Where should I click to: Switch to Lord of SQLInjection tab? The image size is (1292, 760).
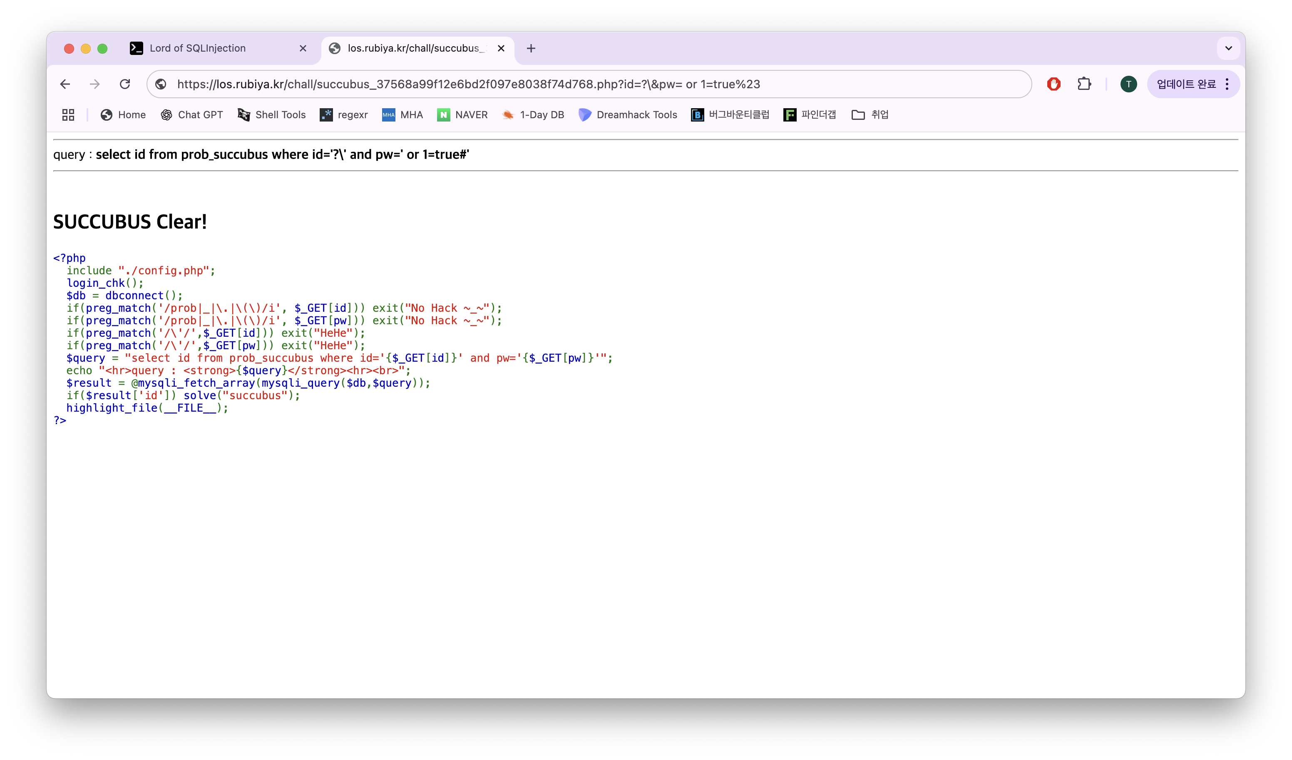197,48
